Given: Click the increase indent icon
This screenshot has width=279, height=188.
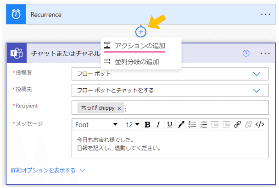Looking at the screenshot, I should (215, 124).
